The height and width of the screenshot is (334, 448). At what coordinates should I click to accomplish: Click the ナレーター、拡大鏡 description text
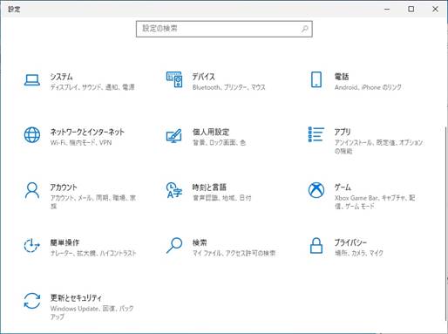(93, 253)
